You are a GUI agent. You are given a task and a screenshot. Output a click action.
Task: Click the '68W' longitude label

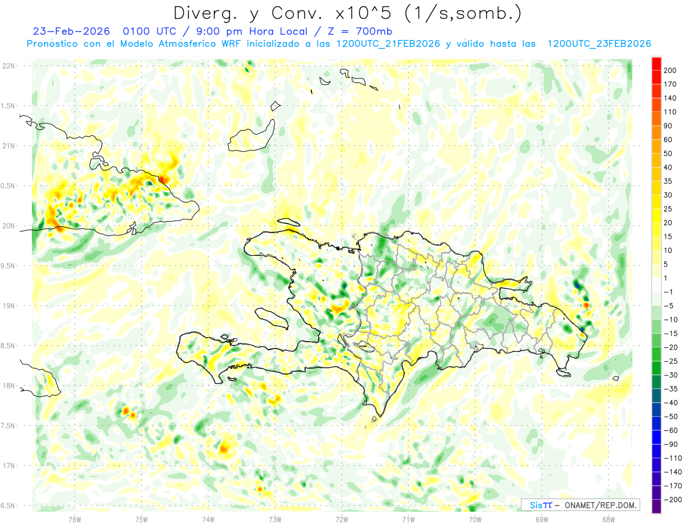(608, 519)
